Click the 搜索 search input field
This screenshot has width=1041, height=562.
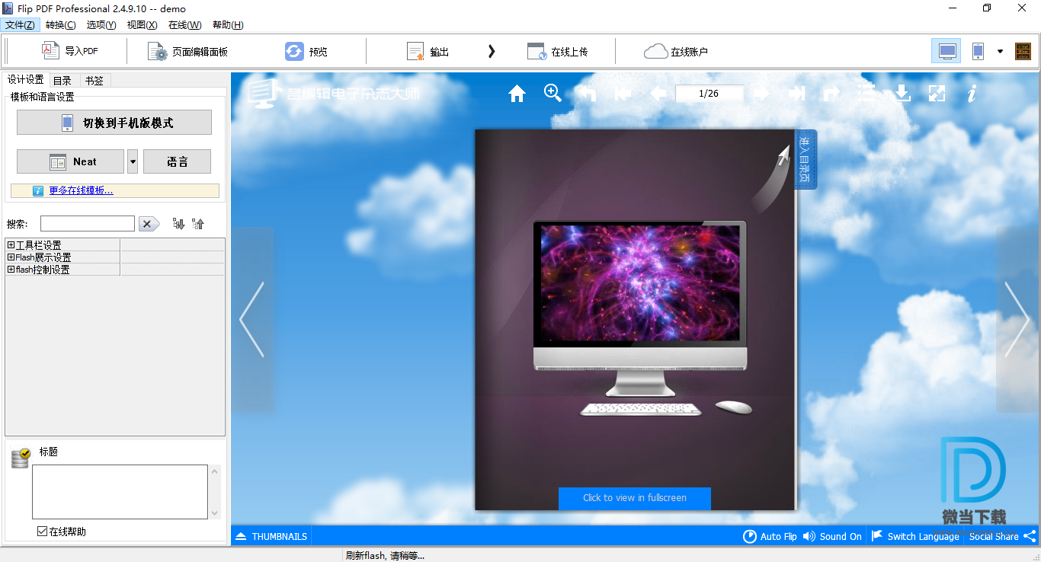(88, 224)
